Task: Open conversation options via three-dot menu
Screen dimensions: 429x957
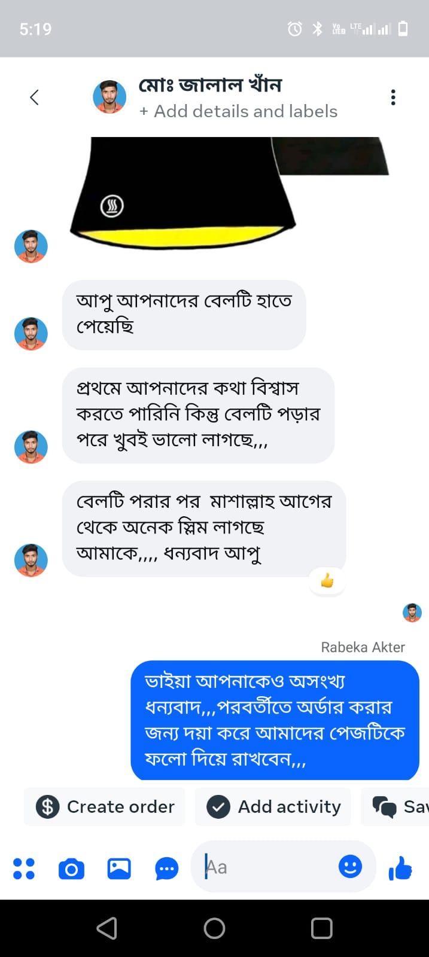Action: (393, 96)
